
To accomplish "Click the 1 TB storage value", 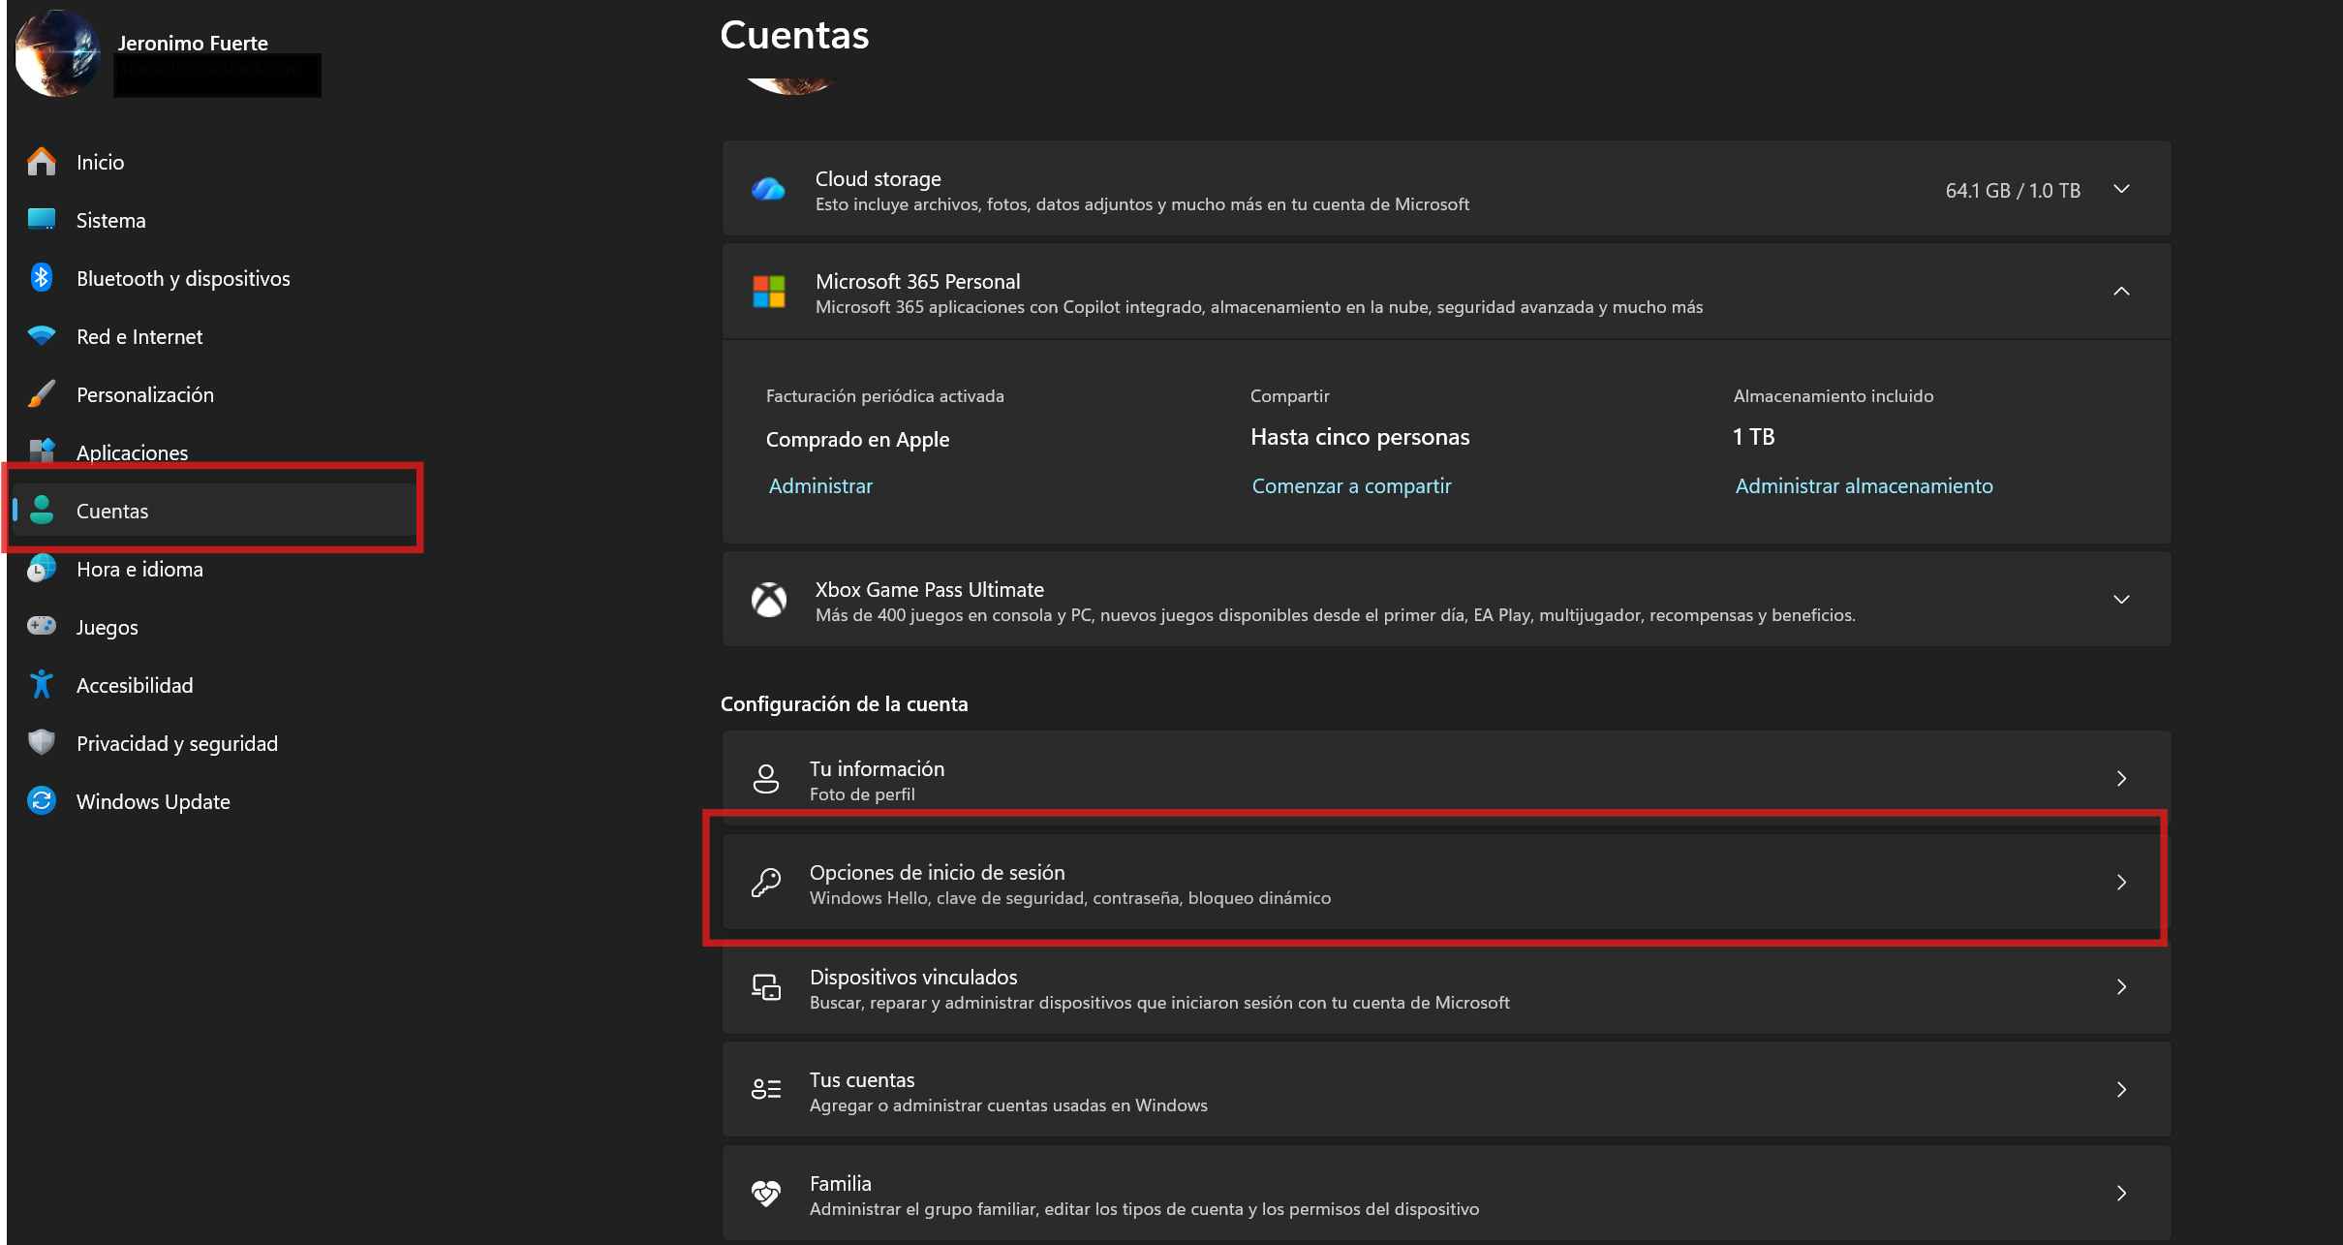I will pos(1753,437).
